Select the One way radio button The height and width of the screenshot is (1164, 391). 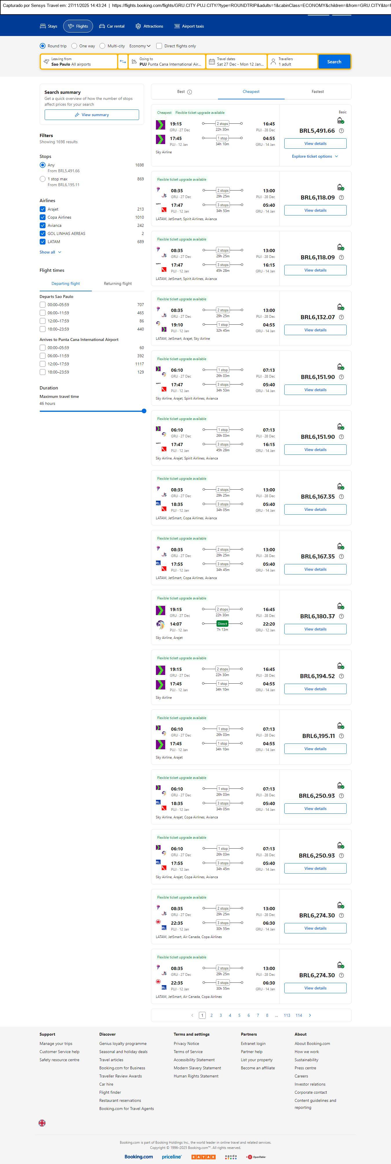pos(74,46)
